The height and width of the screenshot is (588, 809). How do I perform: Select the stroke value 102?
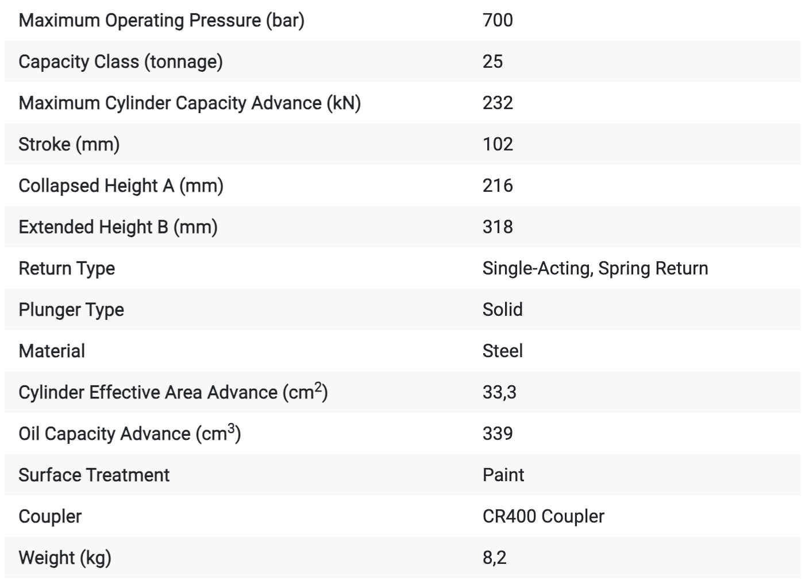tap(498, 144)
